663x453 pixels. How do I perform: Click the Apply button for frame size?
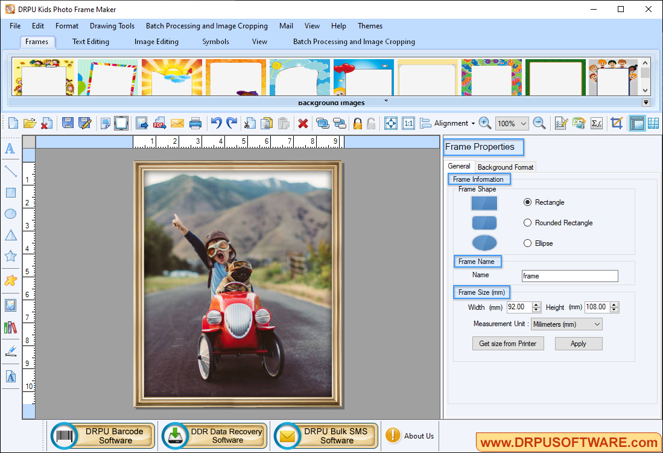pos(578,343)
